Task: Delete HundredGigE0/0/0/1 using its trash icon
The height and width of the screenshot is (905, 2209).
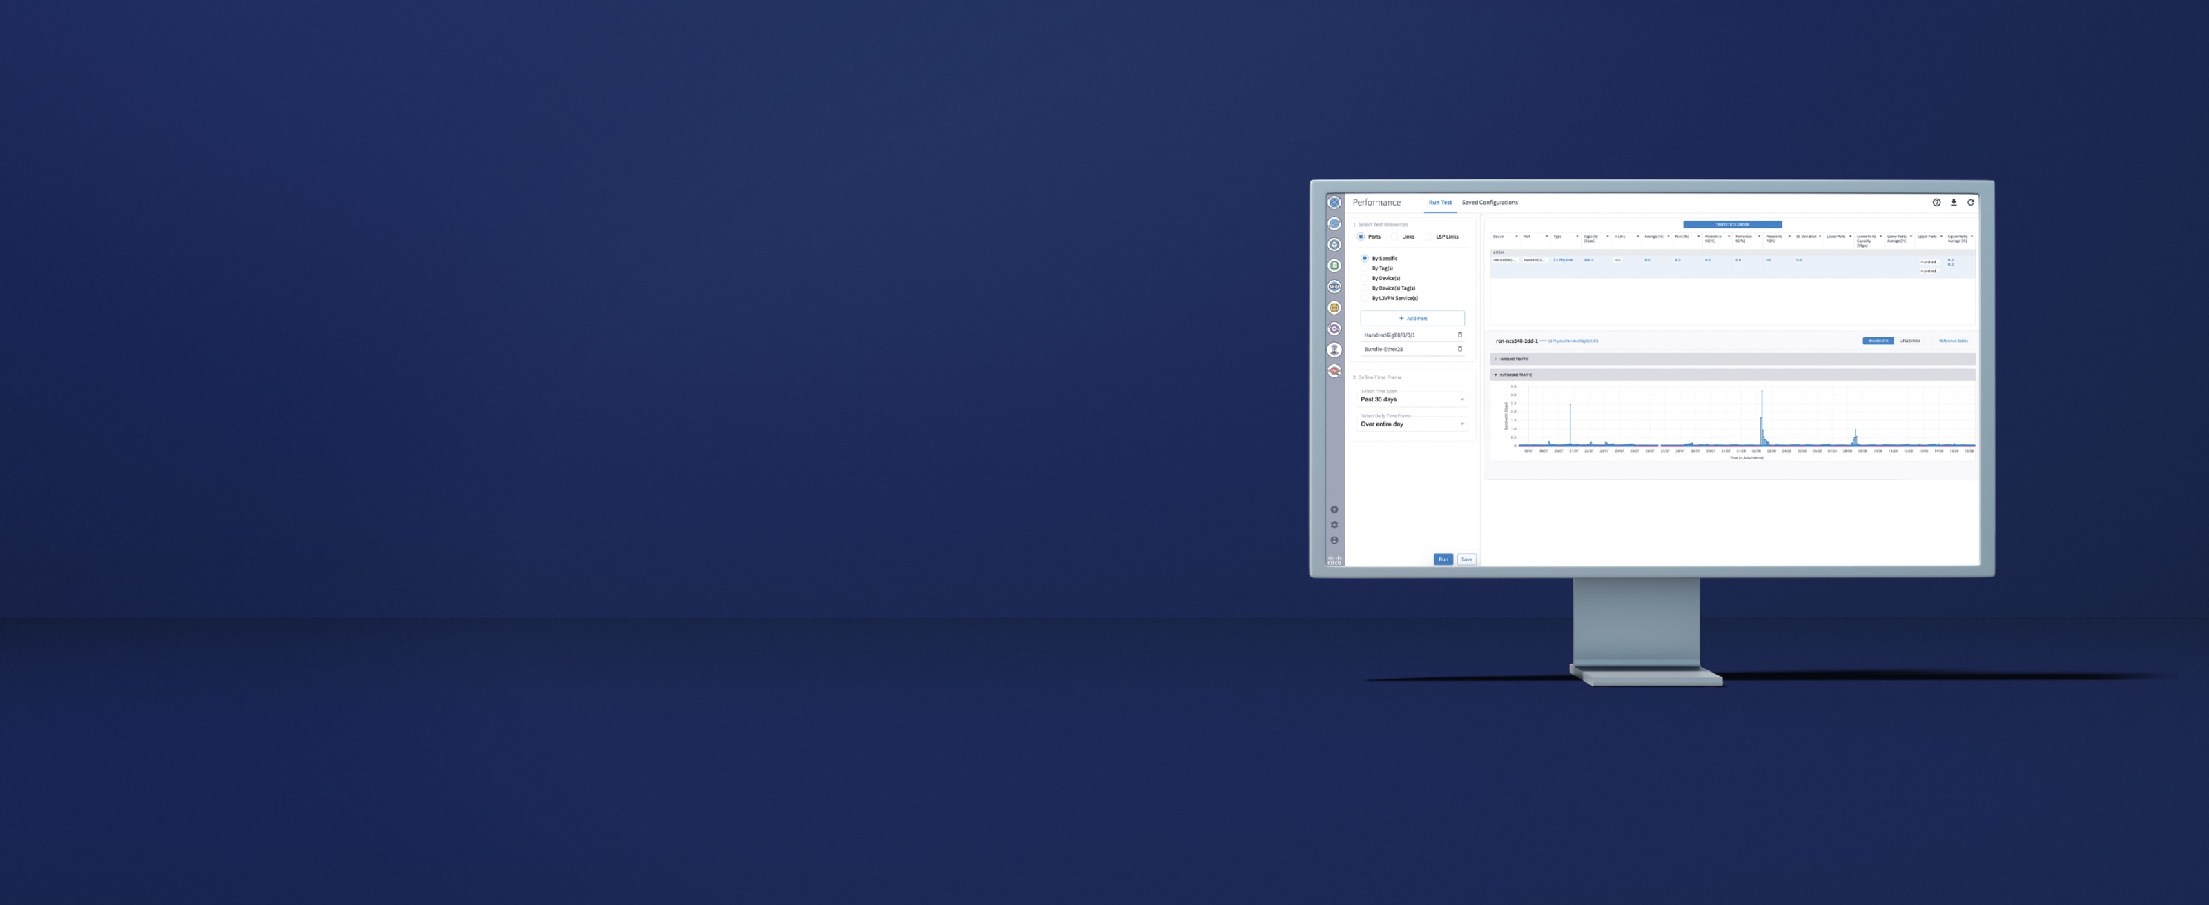Action: [1461, 335]
